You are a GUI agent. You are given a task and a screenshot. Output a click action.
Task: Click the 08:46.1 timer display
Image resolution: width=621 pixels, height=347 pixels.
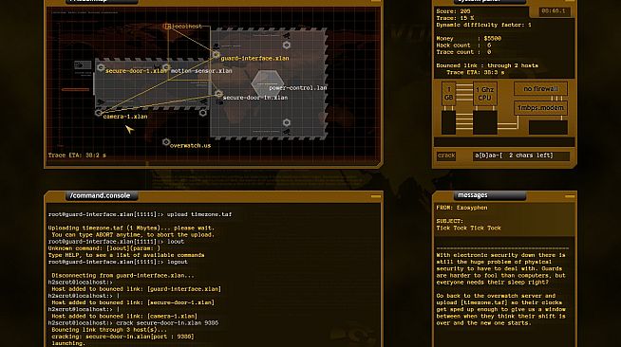point(554,11)
